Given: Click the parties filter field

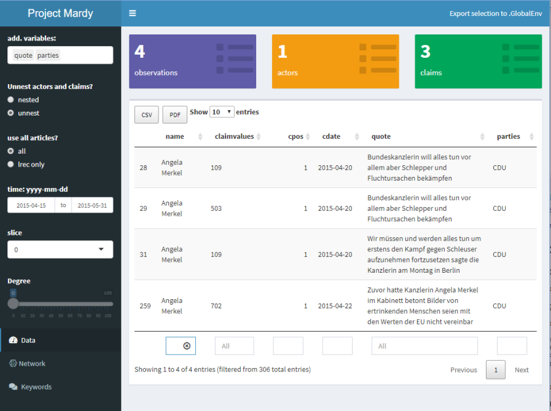Looking at the screenshot, I should coord(512,346).
